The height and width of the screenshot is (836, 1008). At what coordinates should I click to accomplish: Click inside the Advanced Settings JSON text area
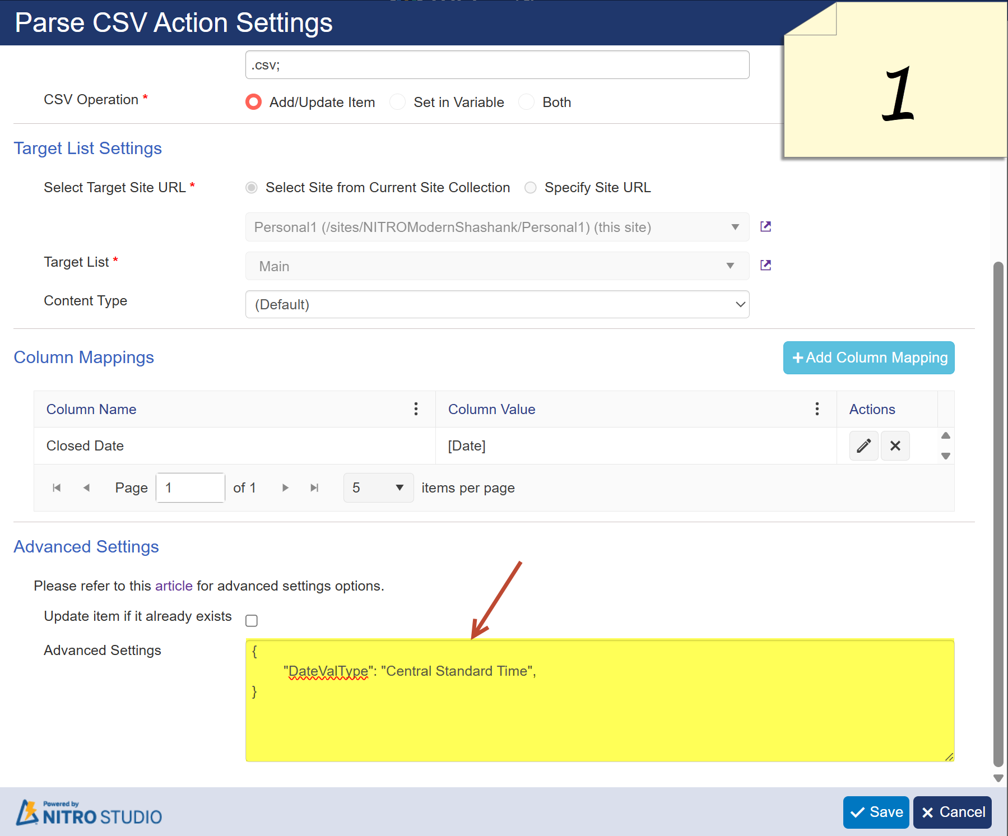(600, 717)
